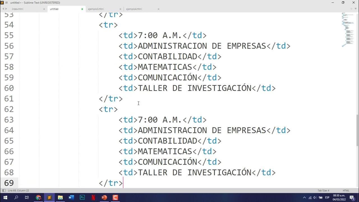
Task: Click the </tr> tag on line 69
Action: (x=111, y=183)
